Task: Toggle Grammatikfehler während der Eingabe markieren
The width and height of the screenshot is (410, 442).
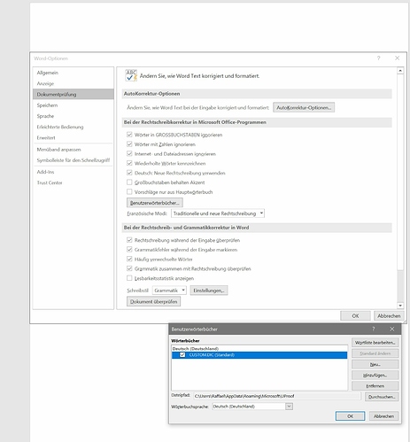Action: [x=129, y=250]
